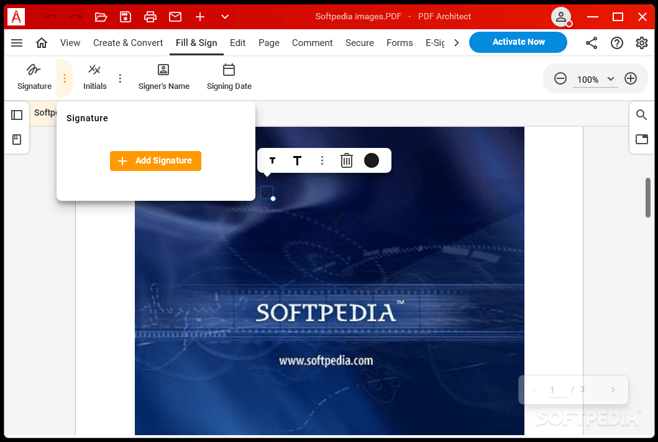Image resolution: width=658 pixels, height=442 pixels.
Task: Click the www.softpedia.com text on page
Action: coord(326,361)
